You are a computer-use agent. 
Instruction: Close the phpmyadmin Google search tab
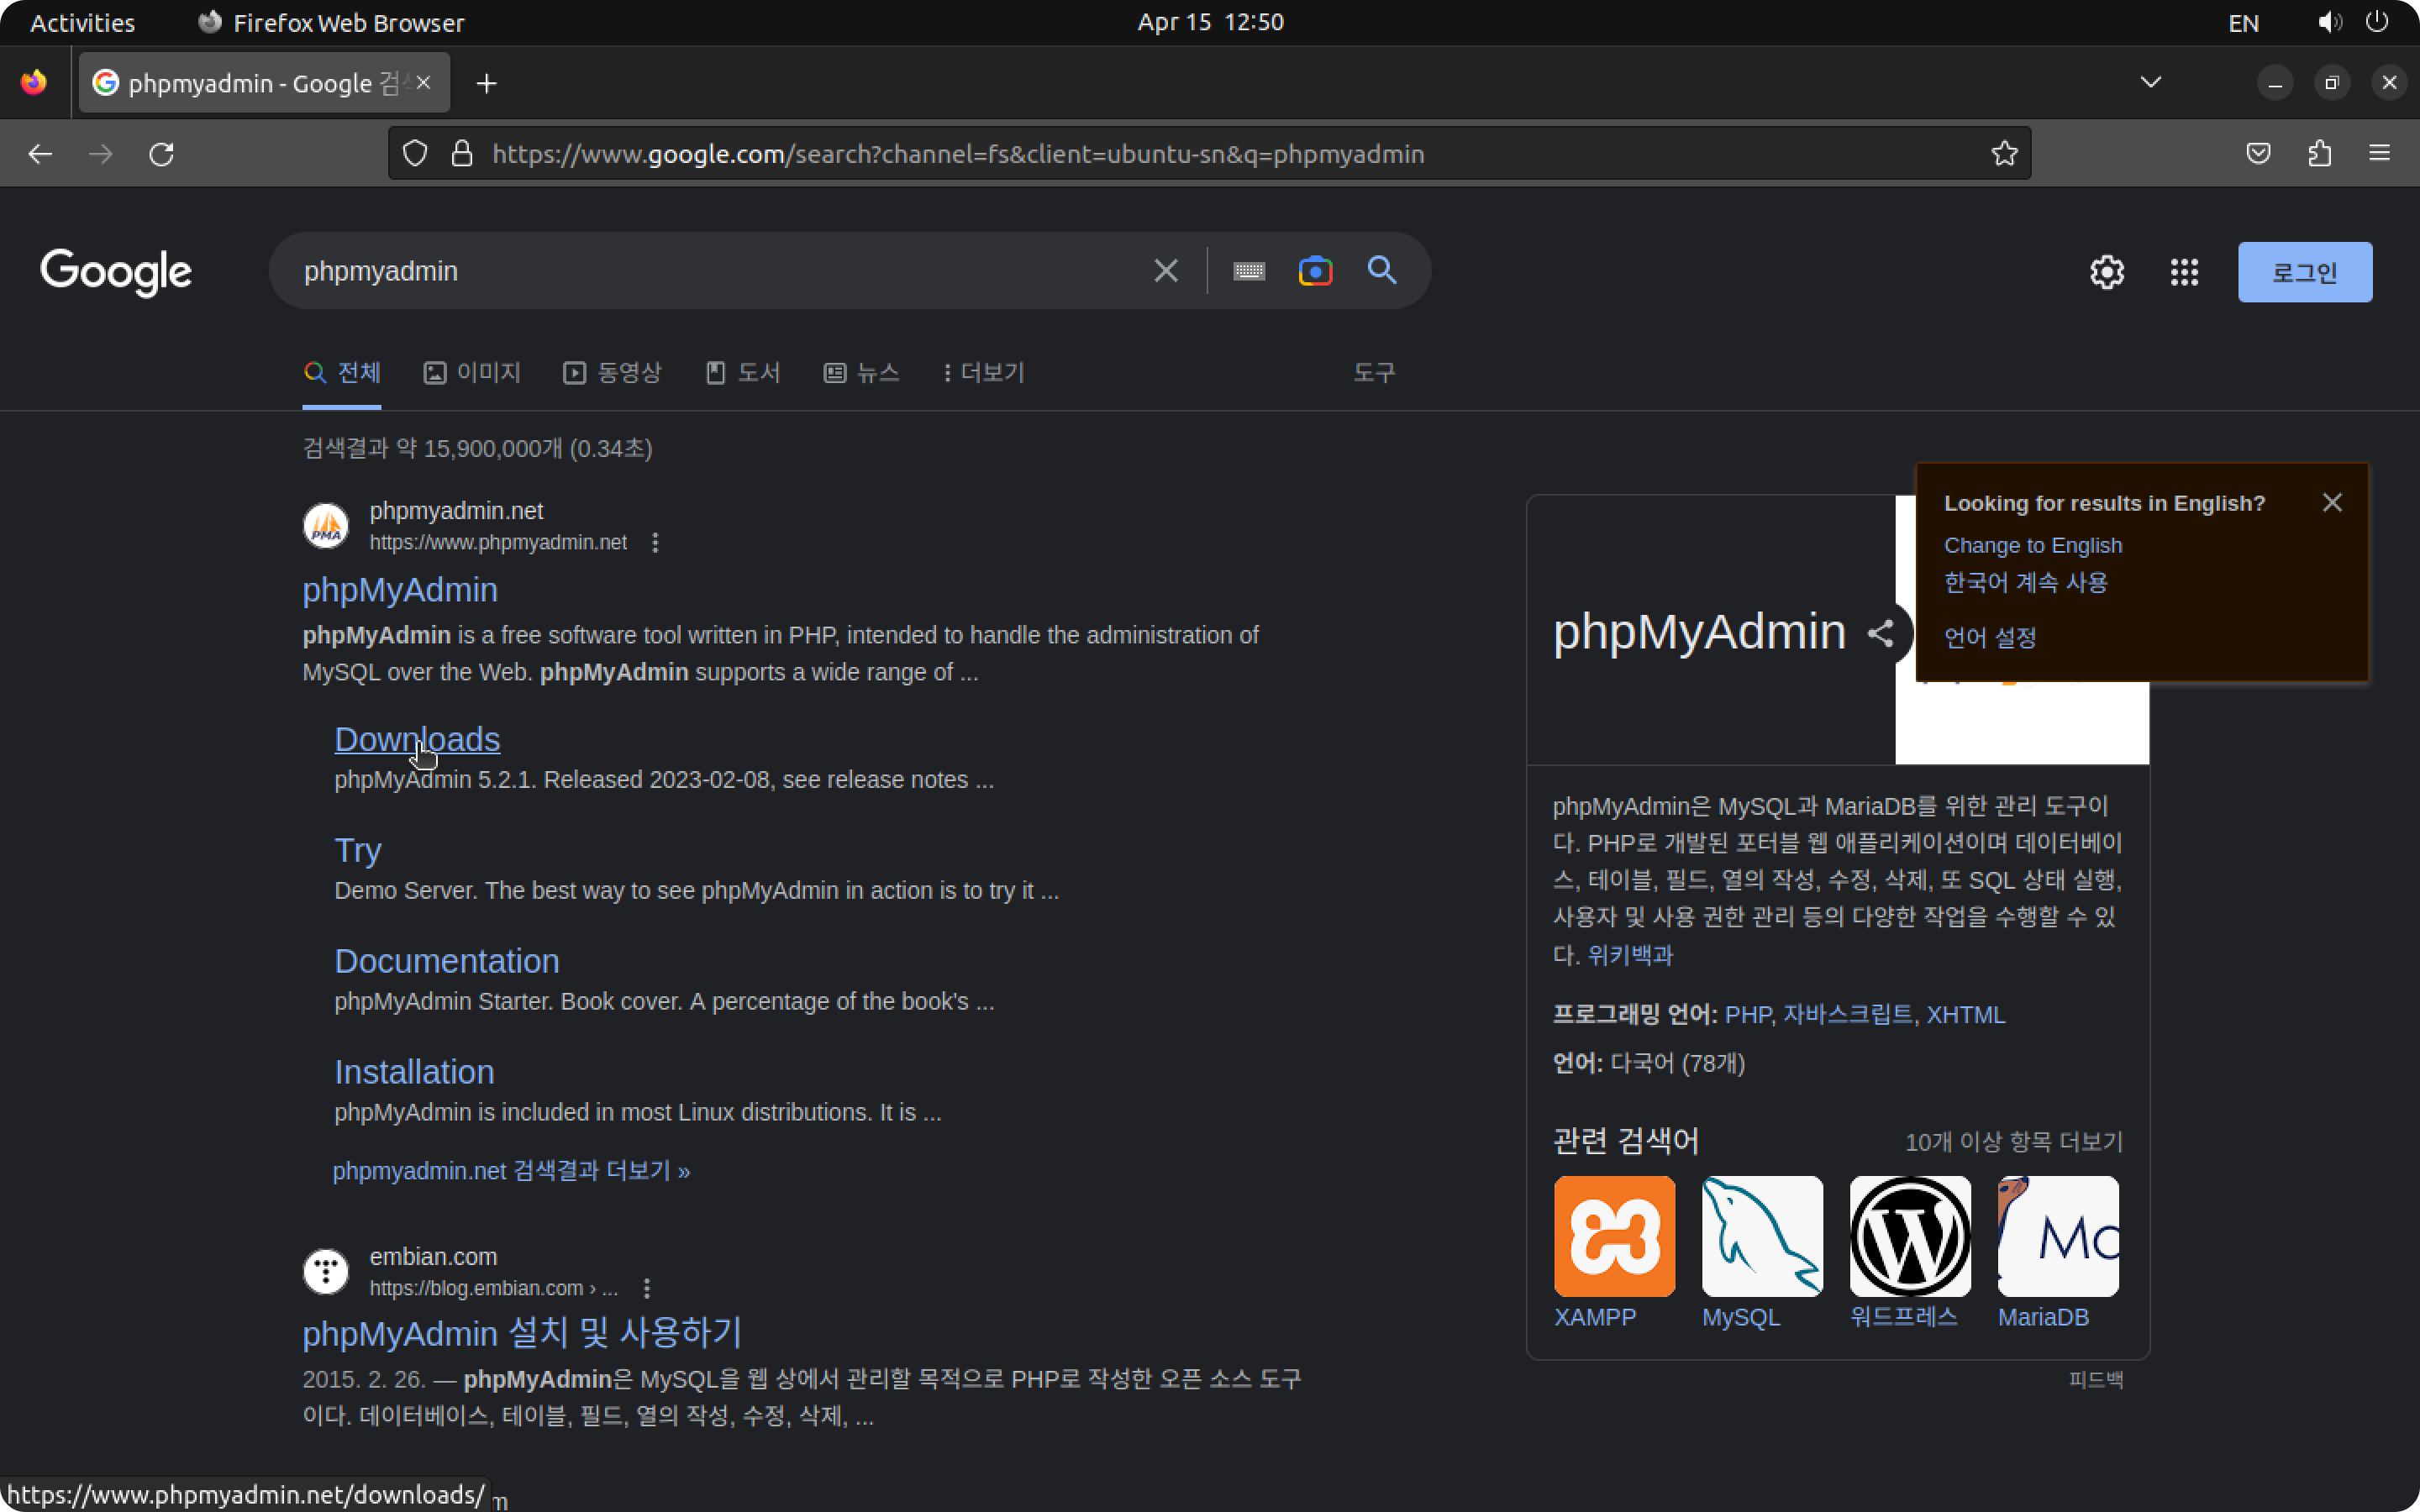click(424, 83)
